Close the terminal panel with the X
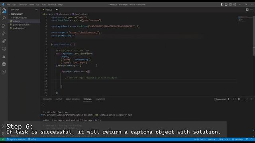 tap(251, 99)
